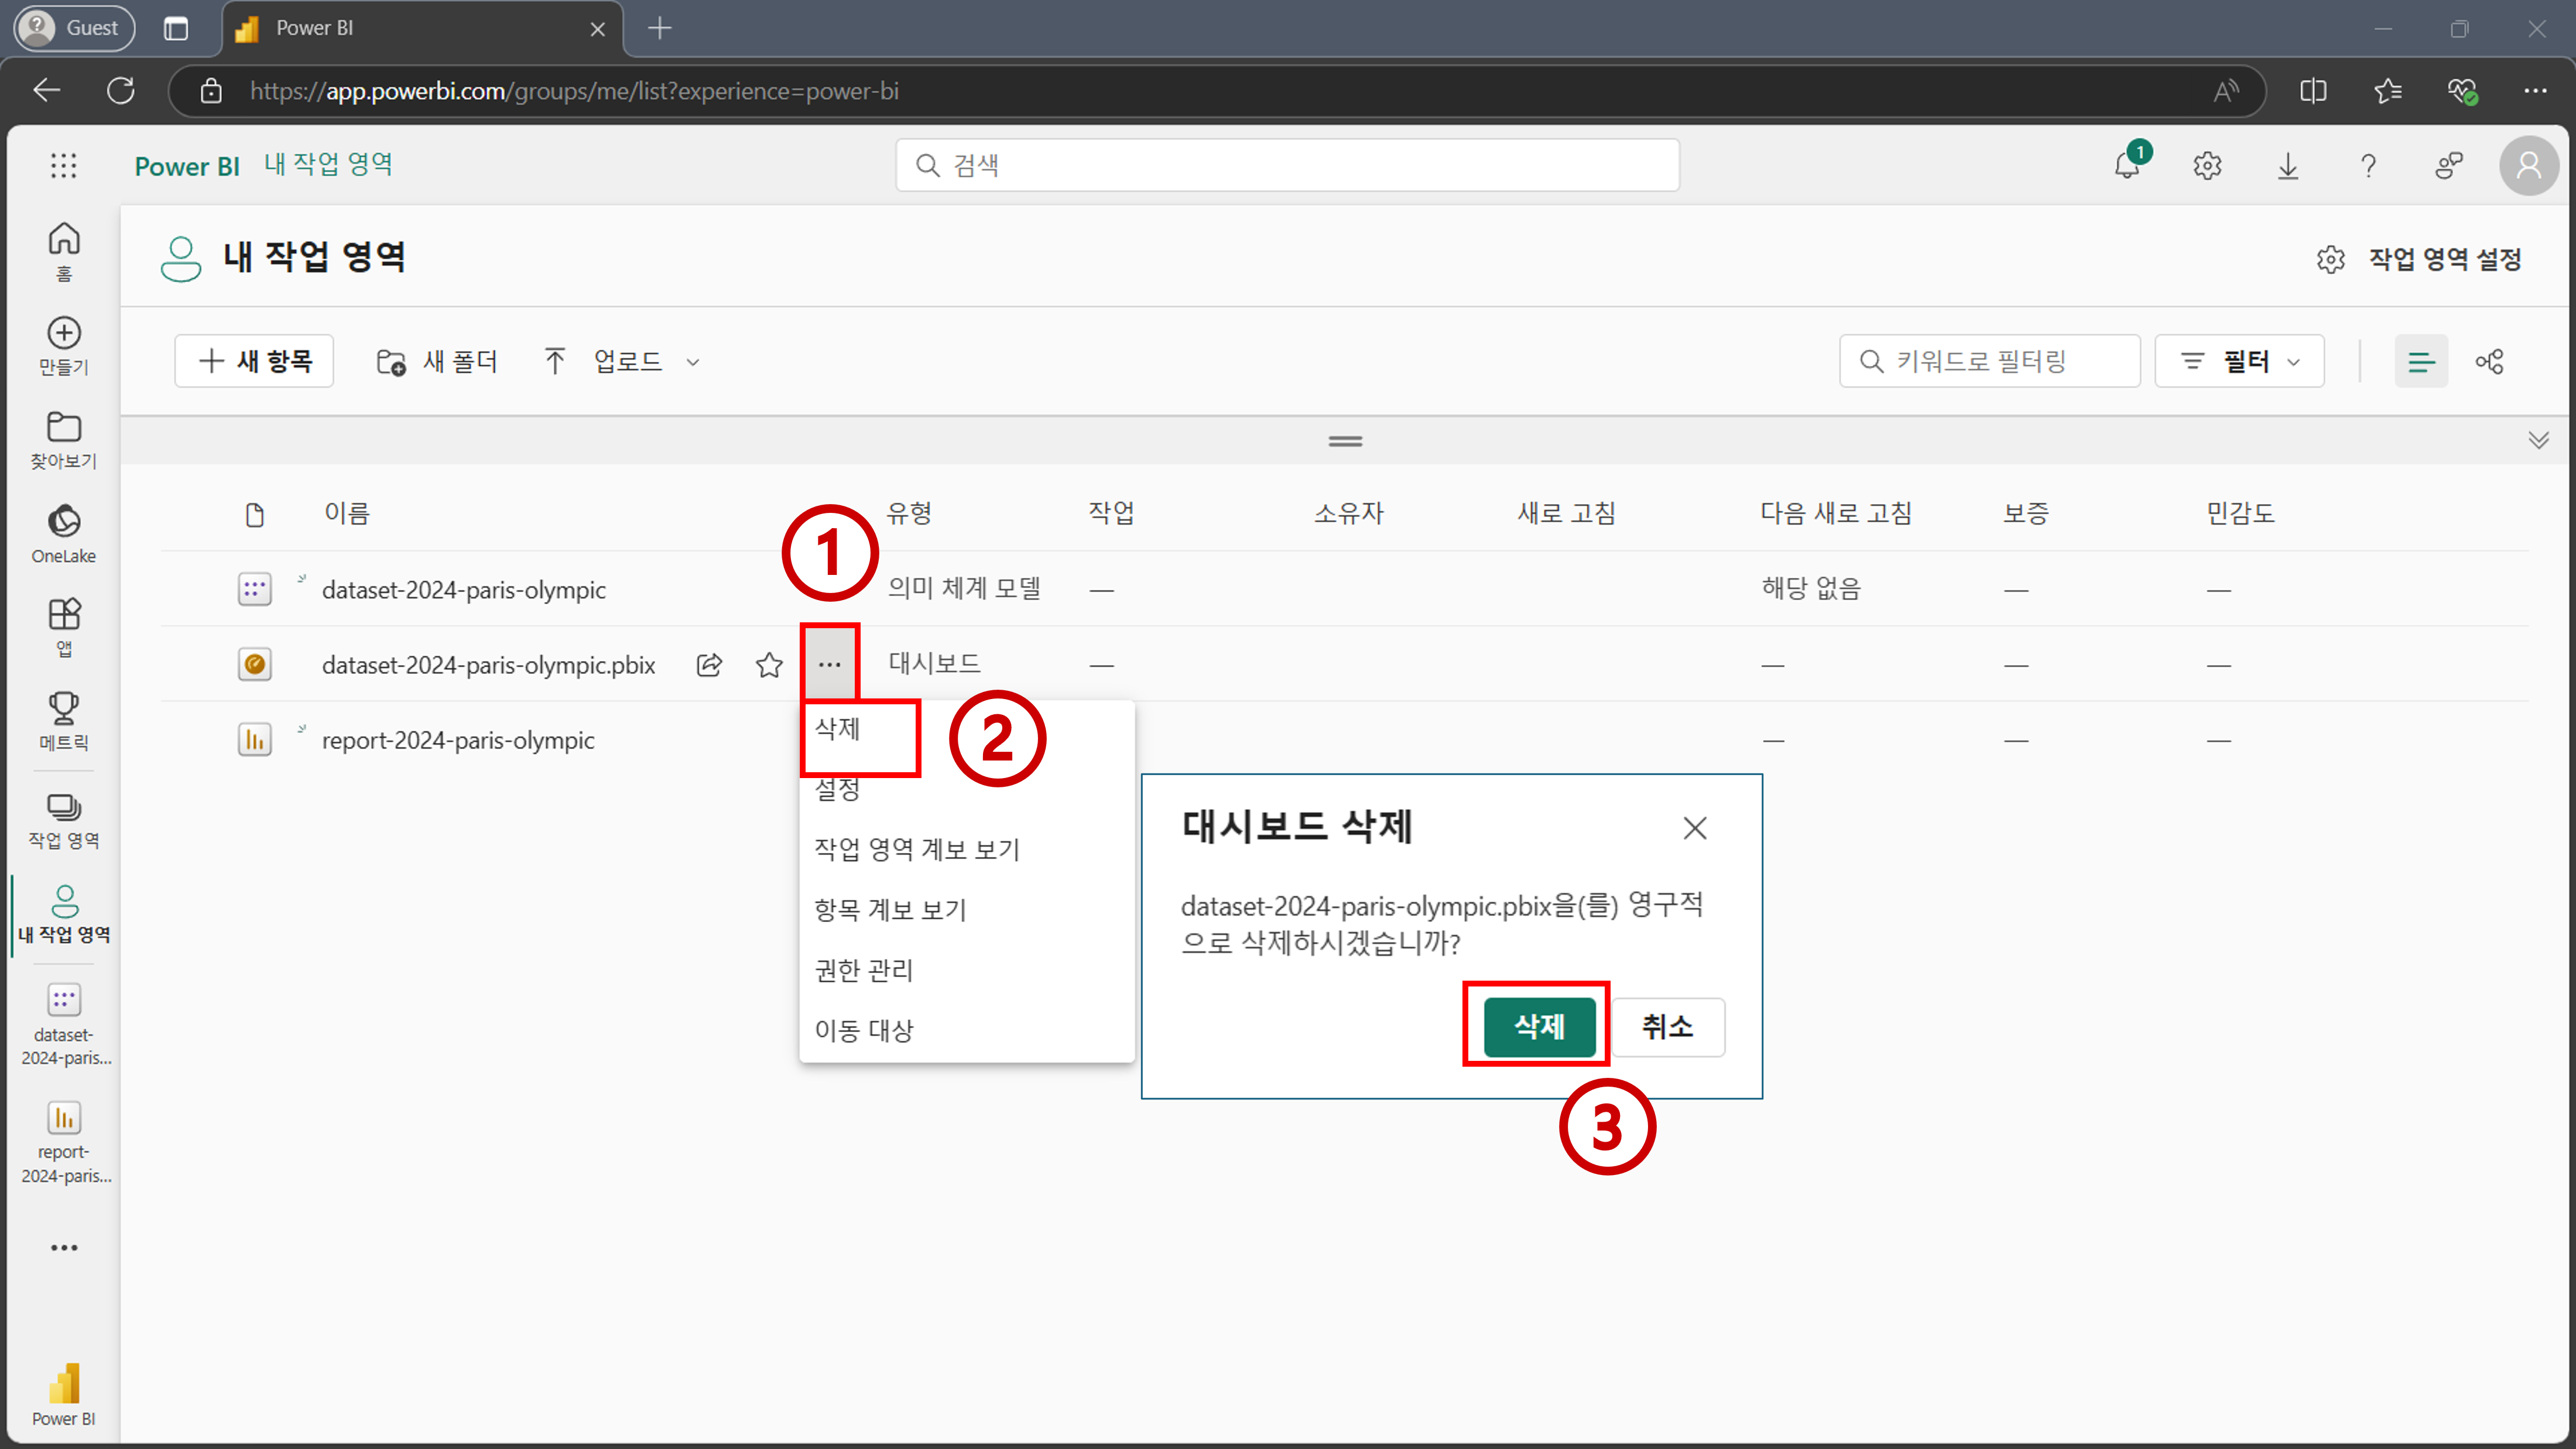Click the dashboard icon of pbix row
2576x1449 pixels.
pos(254,664)
